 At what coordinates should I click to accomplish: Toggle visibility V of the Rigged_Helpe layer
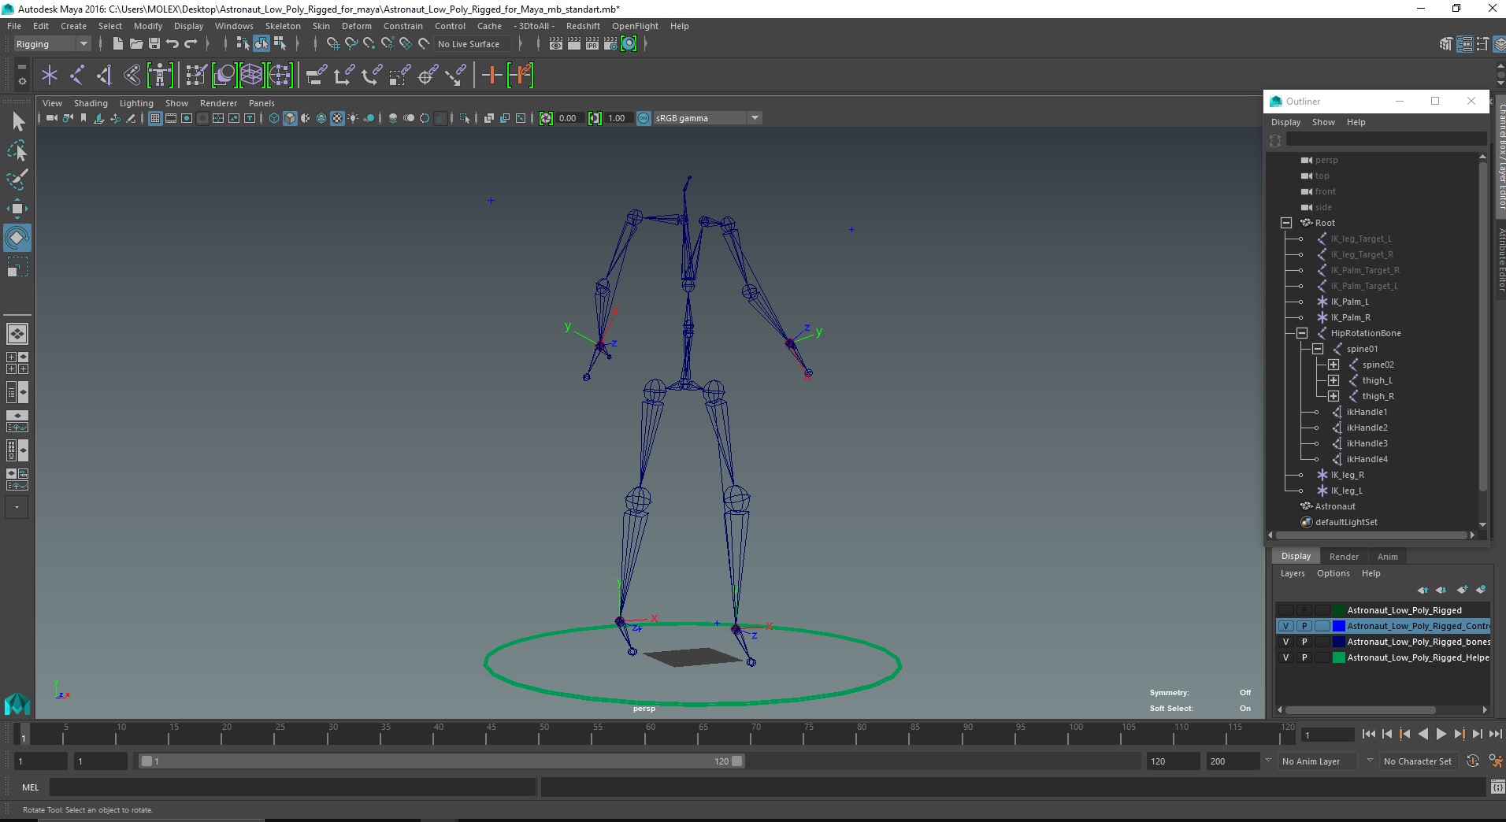pos(1285,657)
